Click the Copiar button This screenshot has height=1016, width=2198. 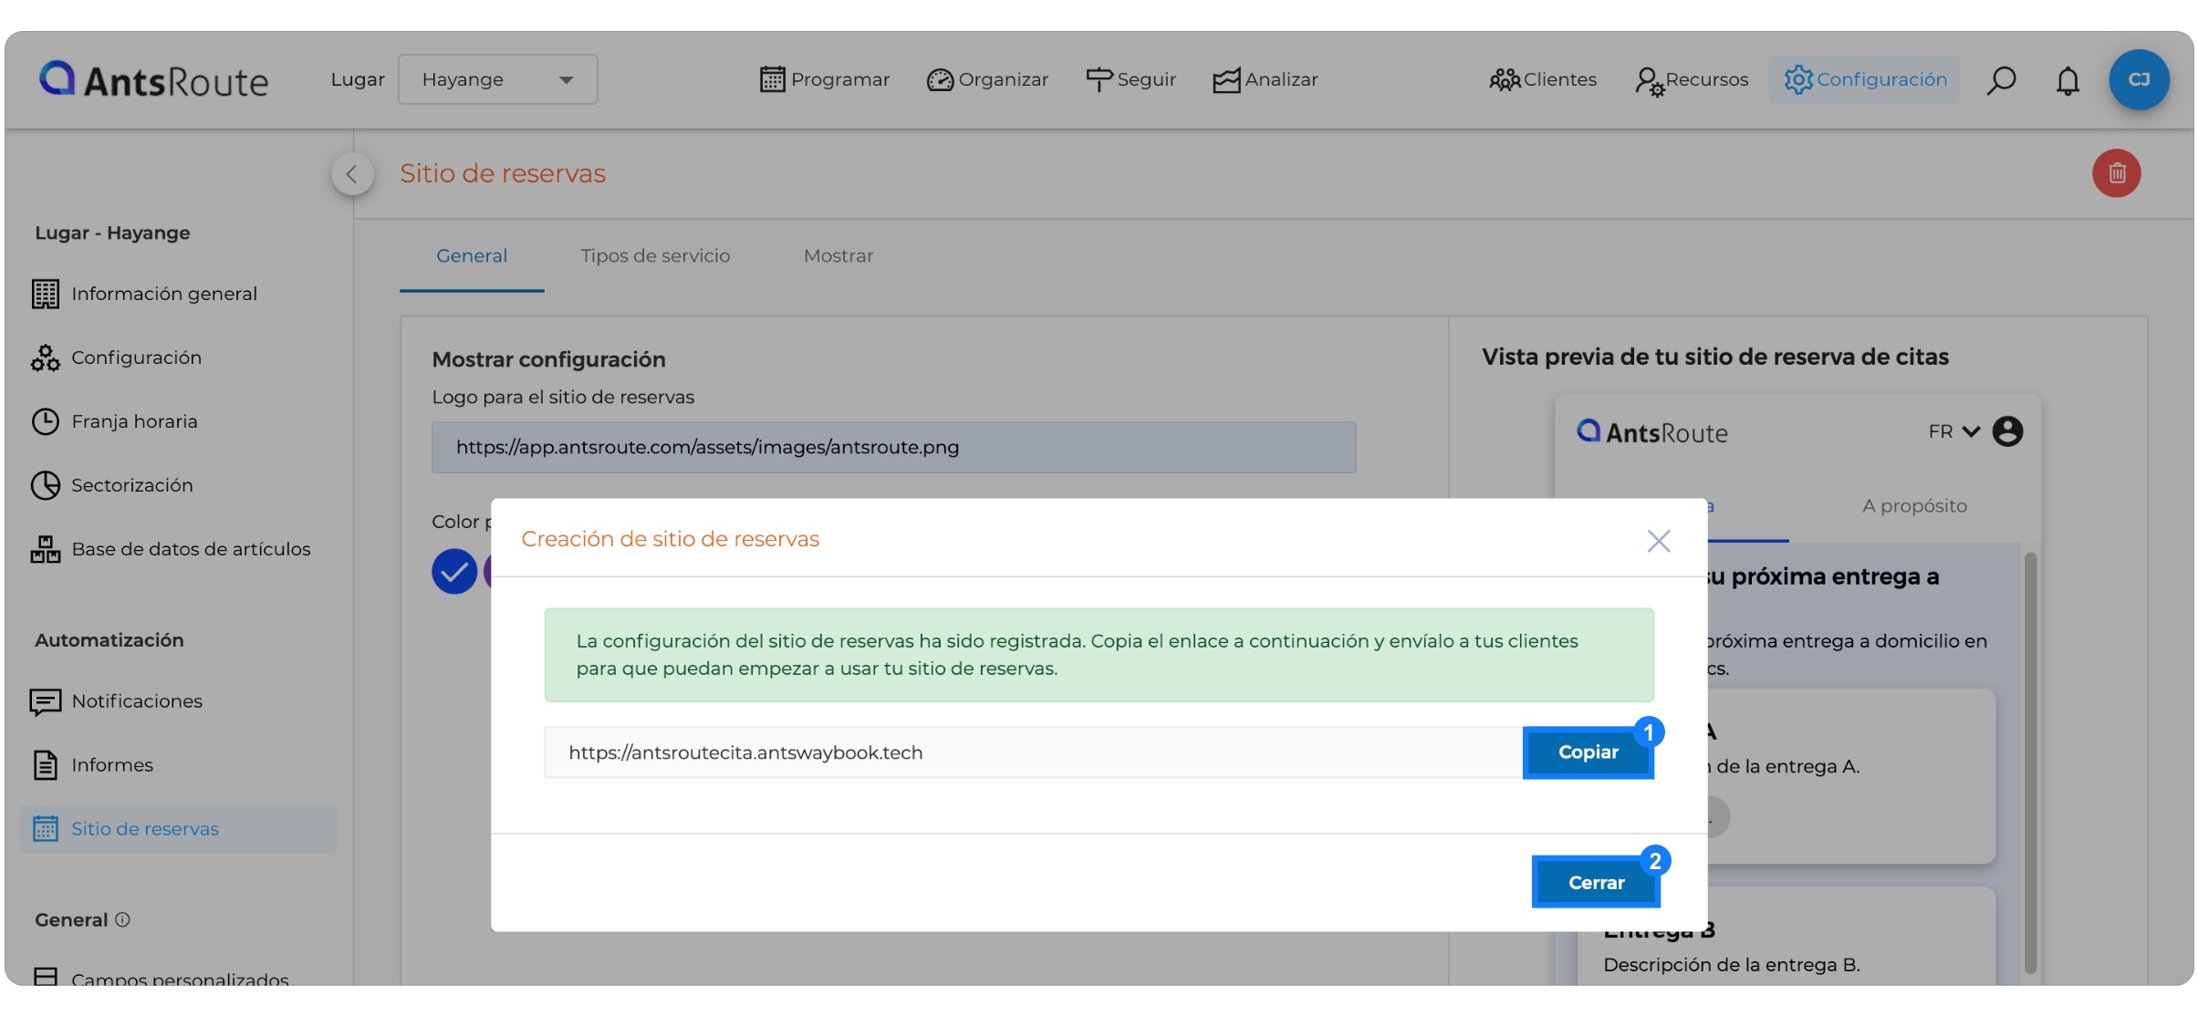tap(1588, 752)
